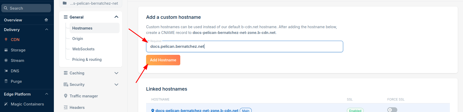
Task: Collapse the General section chevron
Action: pos(116,17)
